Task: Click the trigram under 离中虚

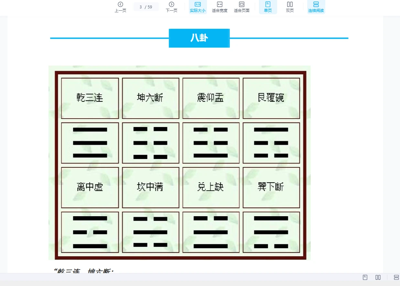Action: (90, 232)
